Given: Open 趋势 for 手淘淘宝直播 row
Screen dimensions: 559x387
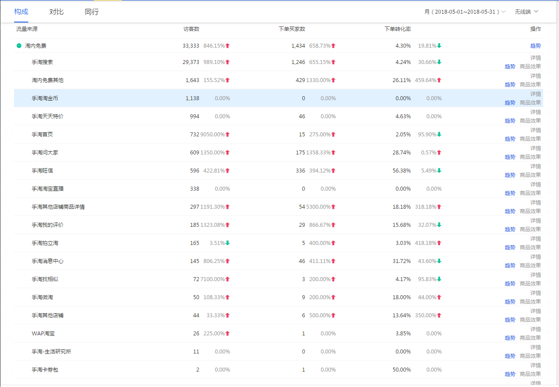Looking at the screenshot, I should coord(510,193).
